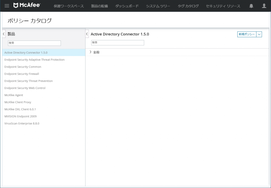This screenshot has width=271, height=188.
Task: Click the 製品 panel heading
Action: (x=11, y=34)
